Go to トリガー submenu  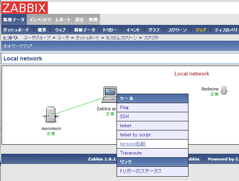(110, 30)
